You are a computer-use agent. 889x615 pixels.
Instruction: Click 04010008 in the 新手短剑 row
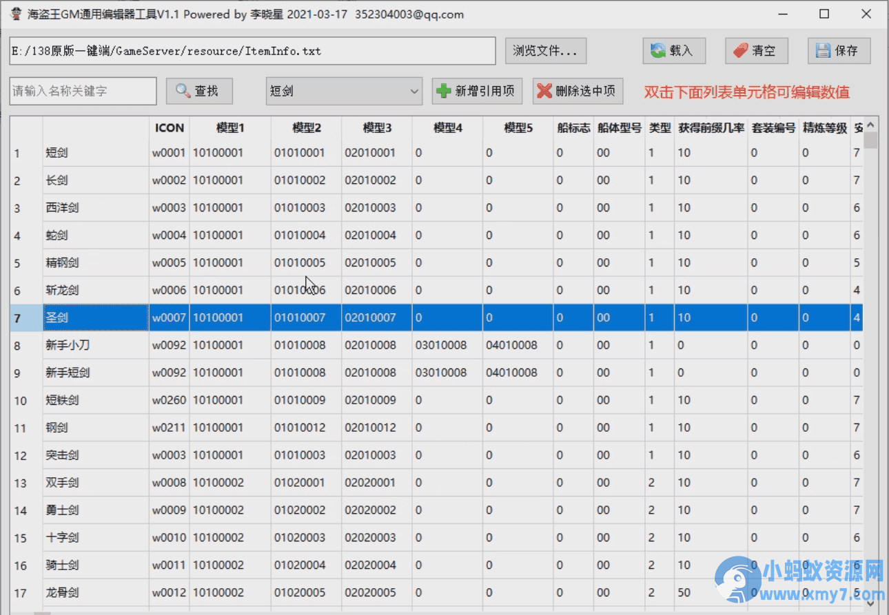(518, 373)
